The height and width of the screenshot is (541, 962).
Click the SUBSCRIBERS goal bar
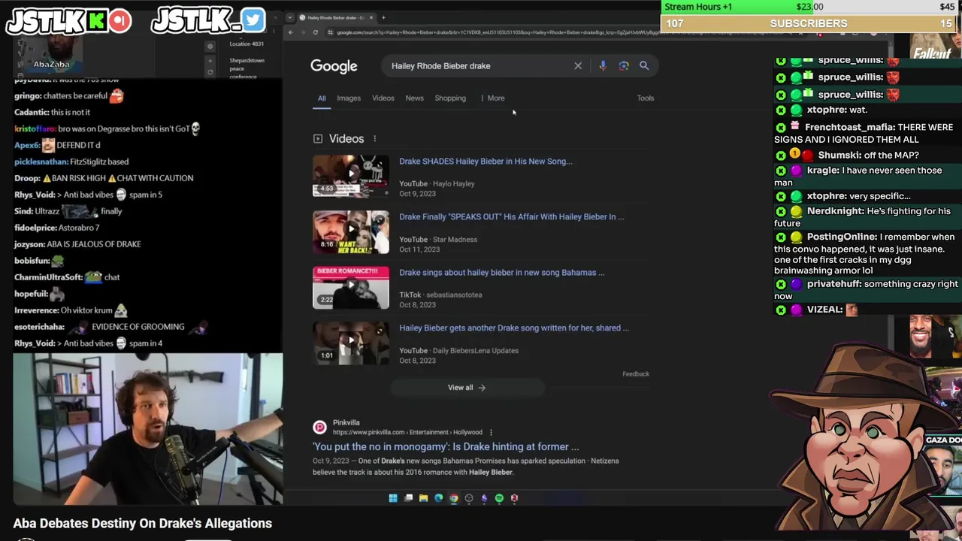point(809,23)
